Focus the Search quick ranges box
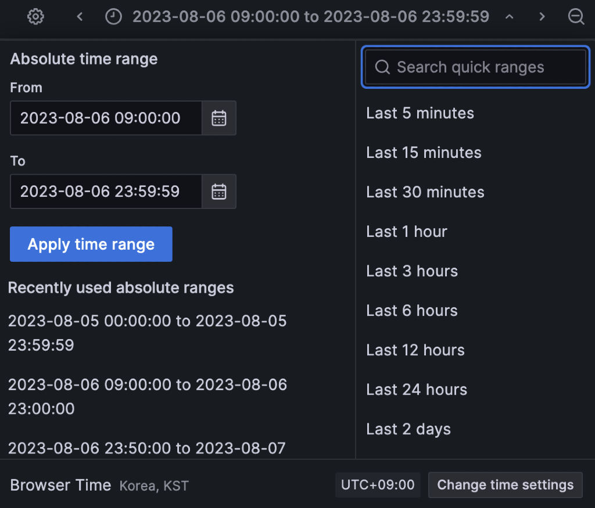Image resolution: width=595 pixels, height=508 pixels. point(475,67)
